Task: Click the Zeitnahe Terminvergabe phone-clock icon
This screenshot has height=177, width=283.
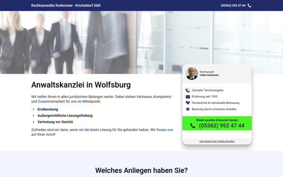Action: coord(188,90)
